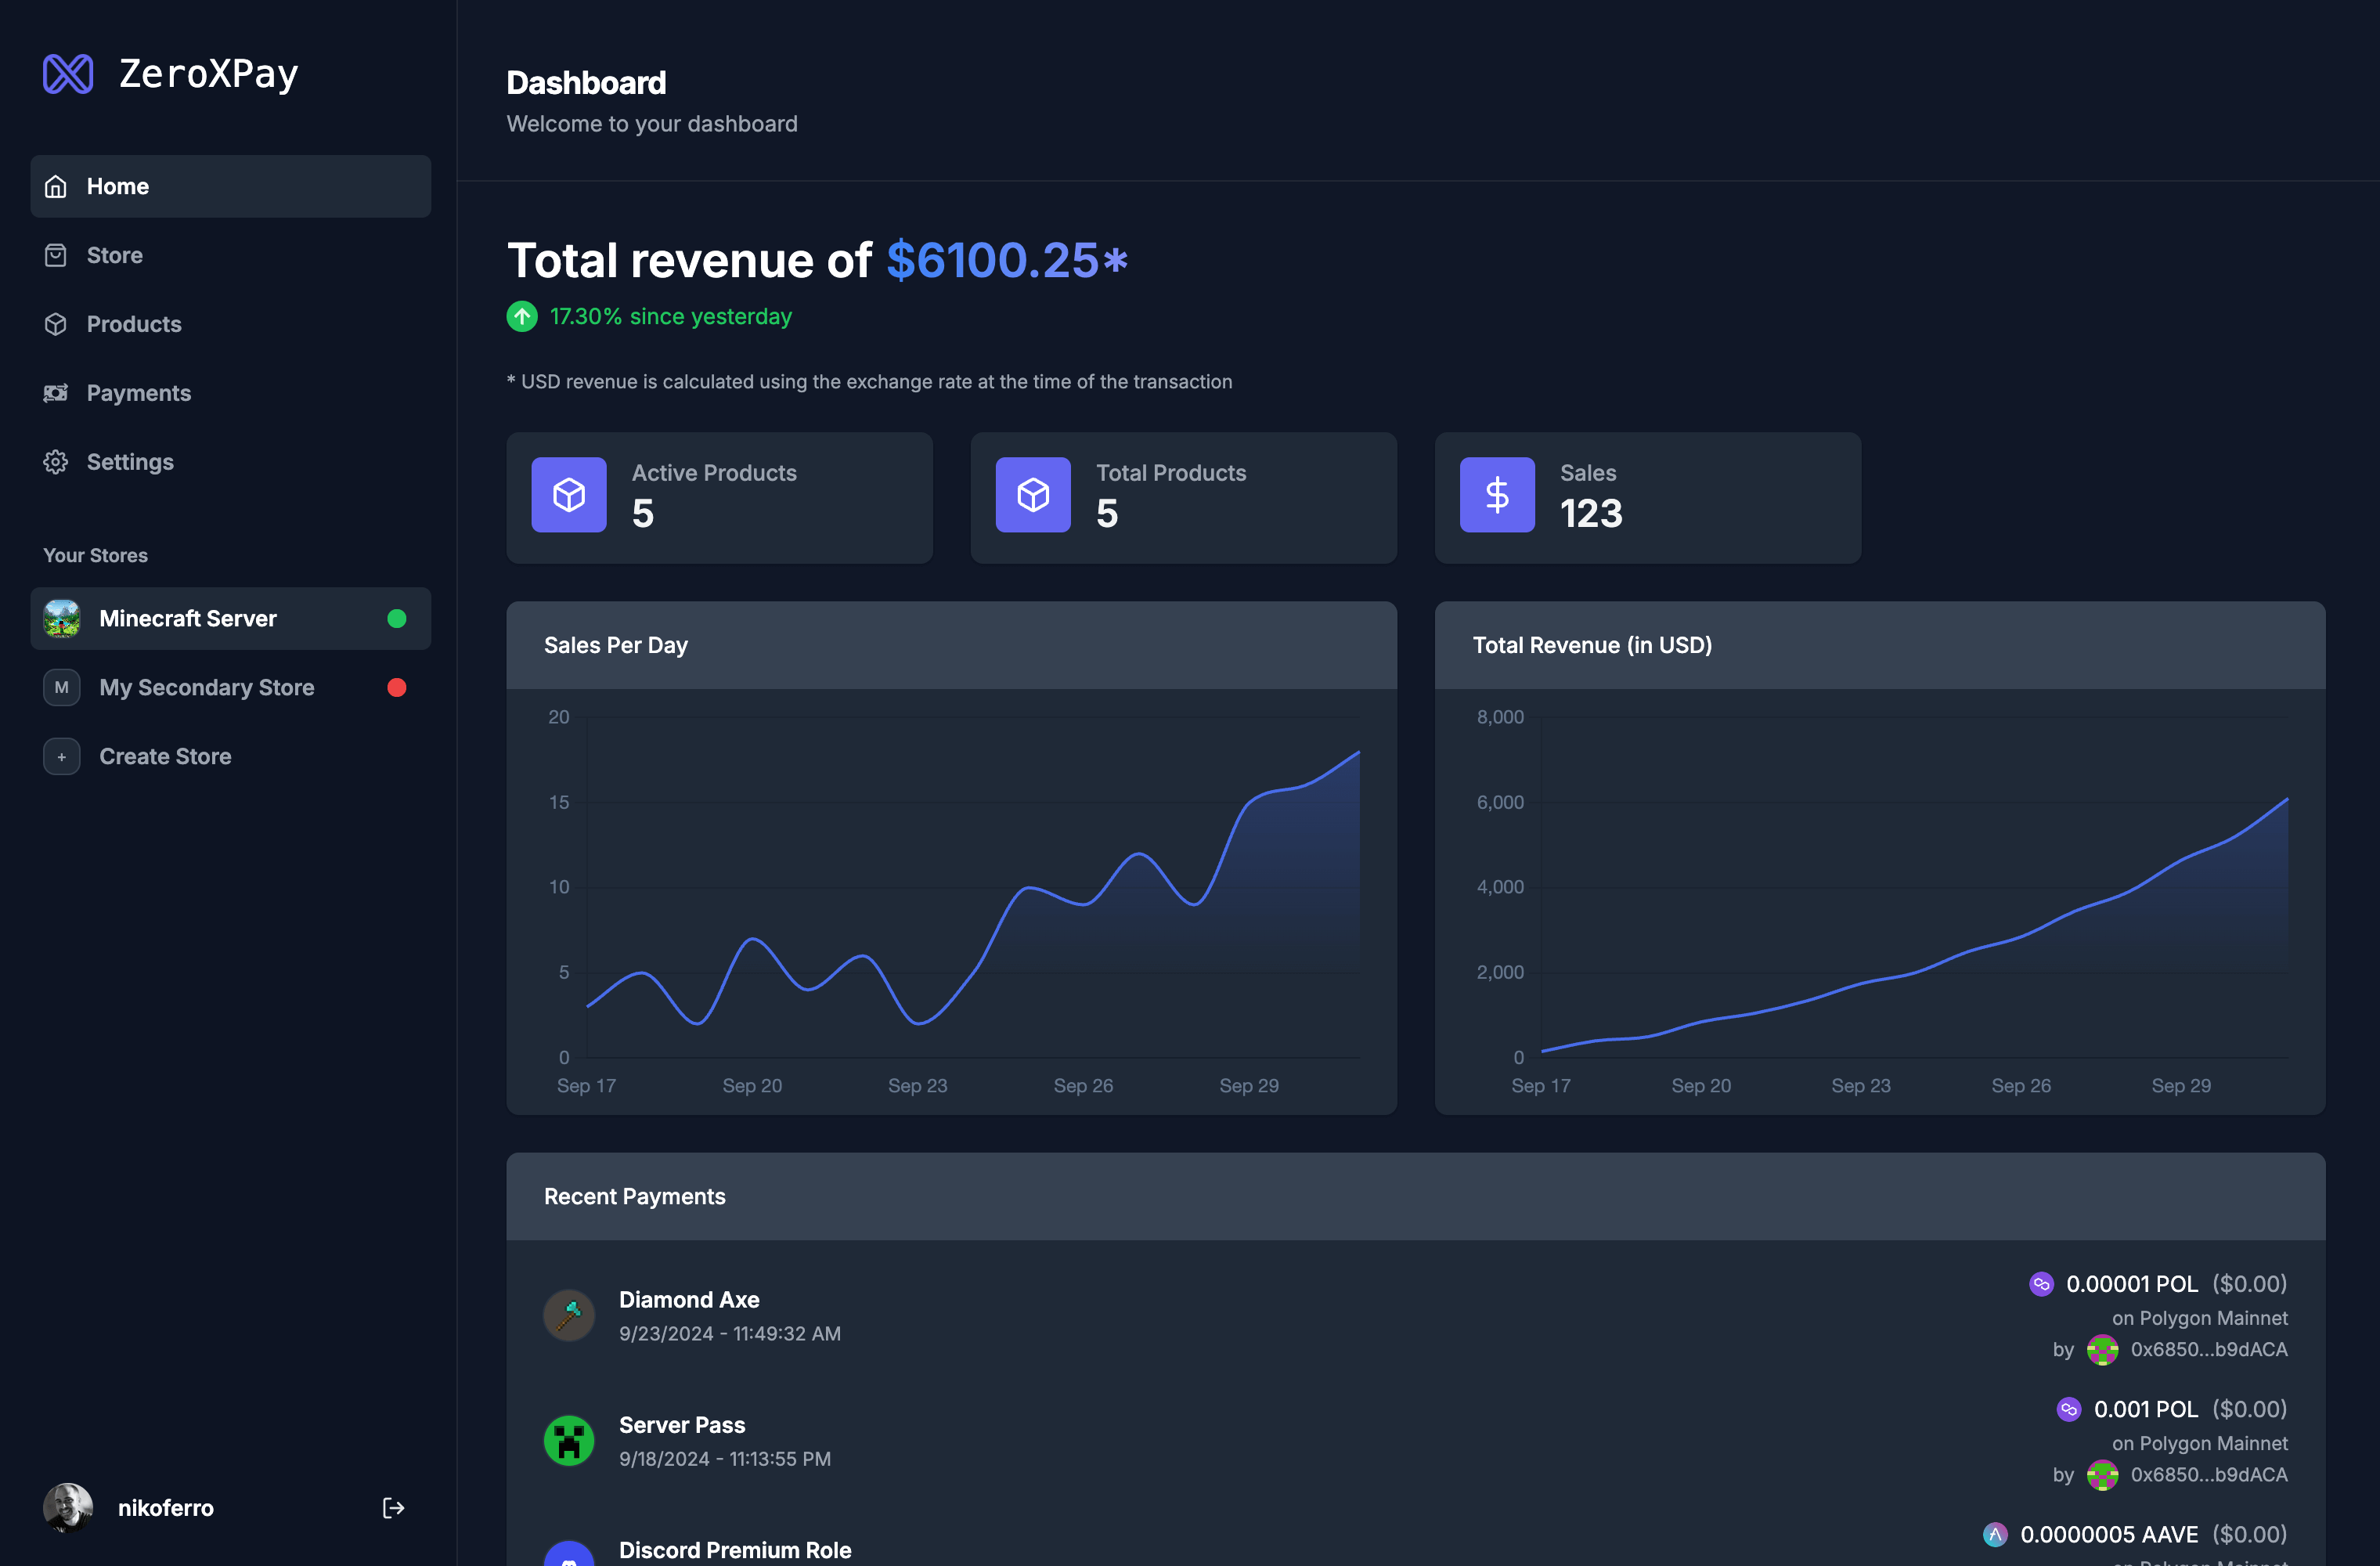Open the Store menu item
Viewport: 2380px width, 1566px height.
[231, 255]
